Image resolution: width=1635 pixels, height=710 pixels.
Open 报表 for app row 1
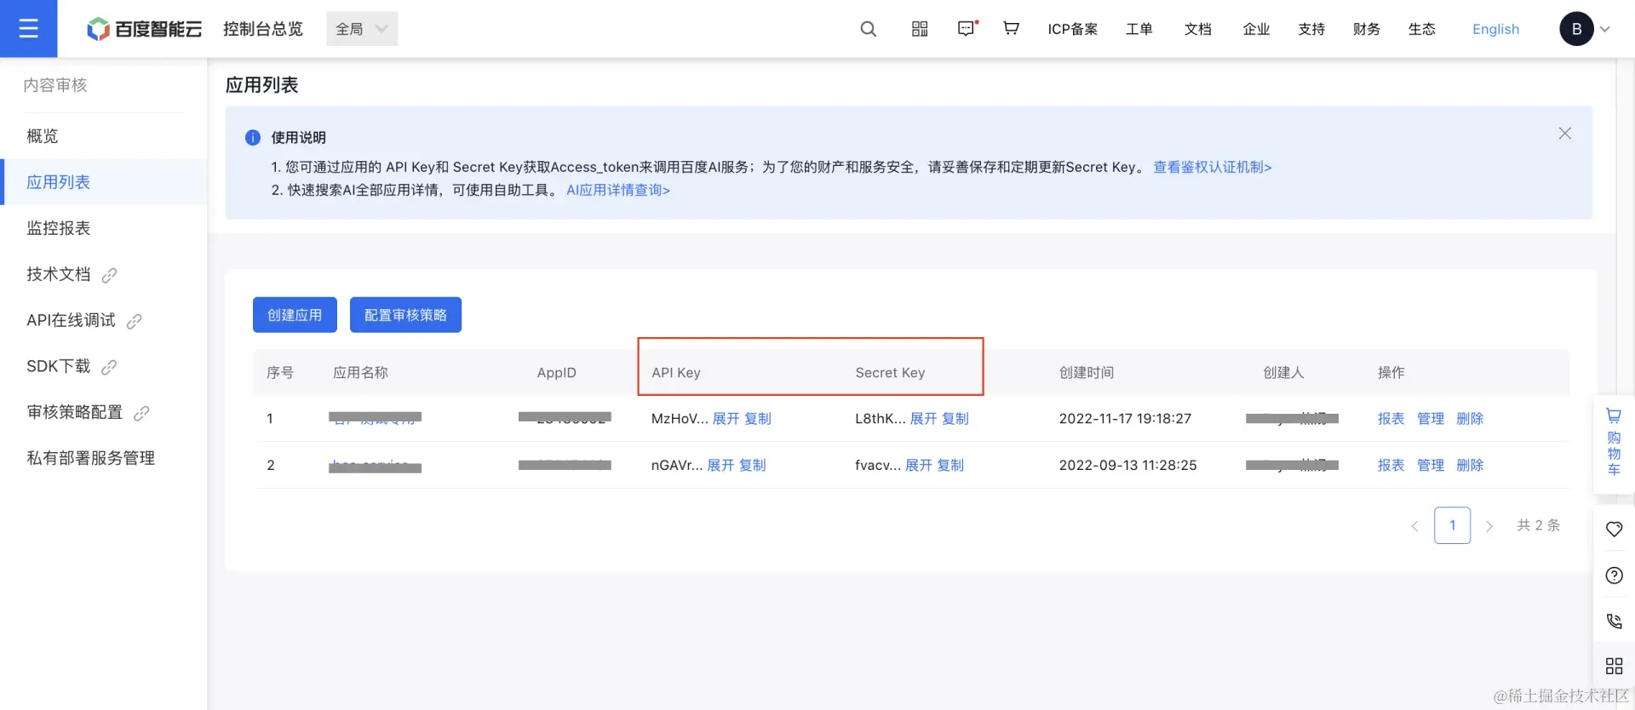(1391, 419)
